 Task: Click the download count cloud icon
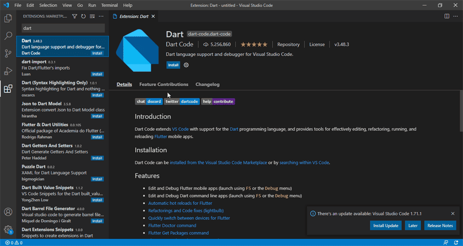click(206, 45)
